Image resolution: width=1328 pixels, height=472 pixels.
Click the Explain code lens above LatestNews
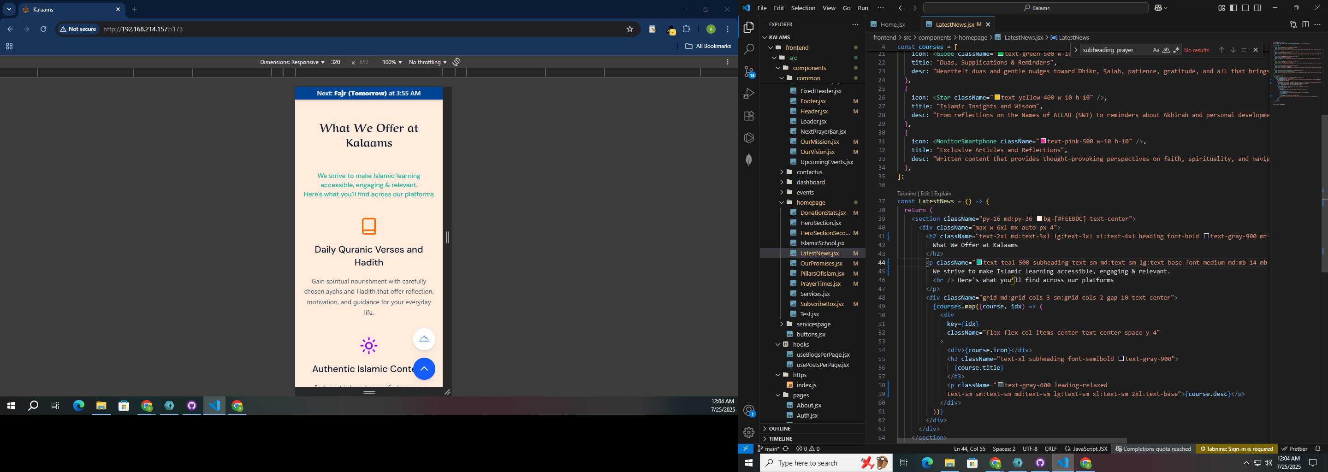943,193
